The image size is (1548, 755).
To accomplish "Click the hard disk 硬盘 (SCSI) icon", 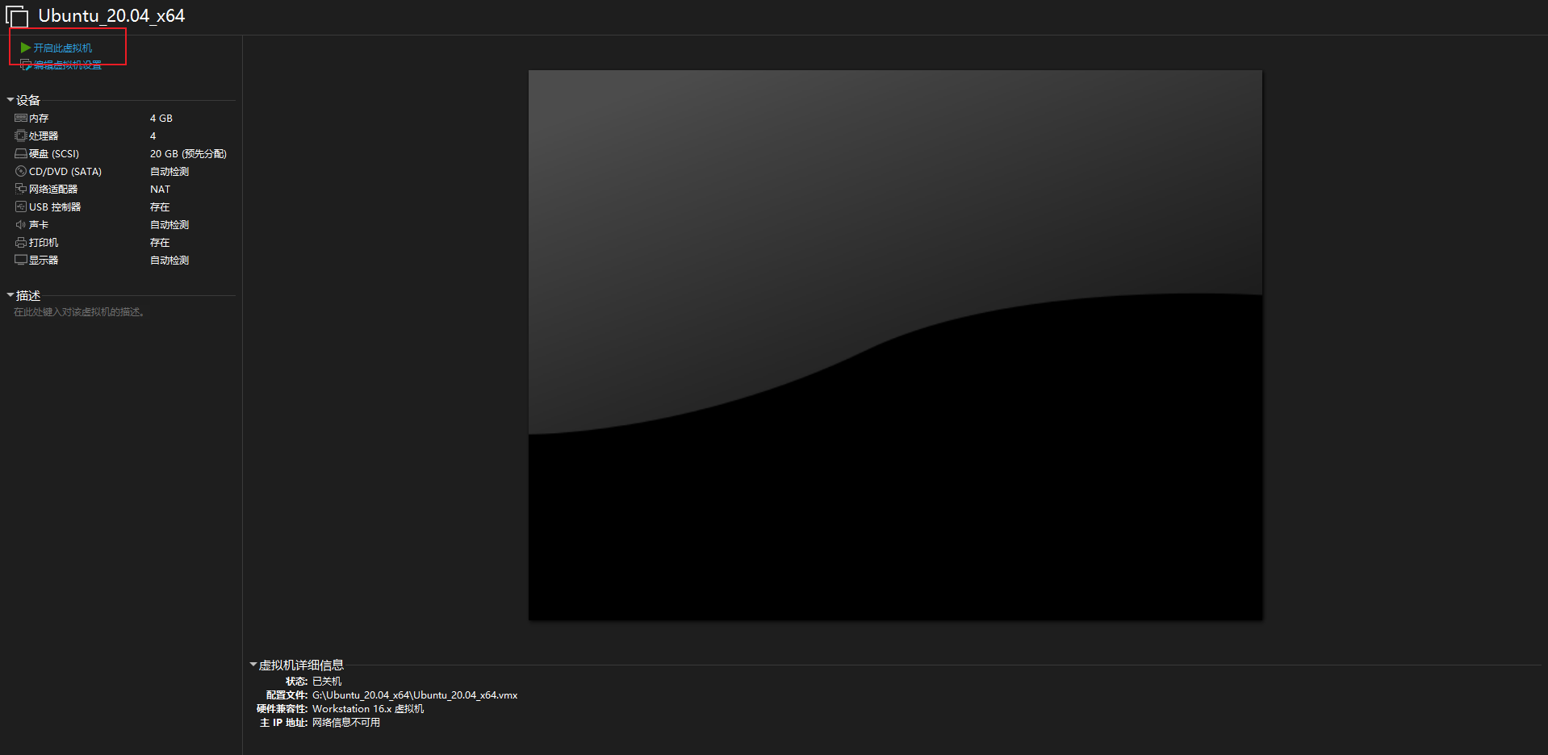I will click(21, 153).
